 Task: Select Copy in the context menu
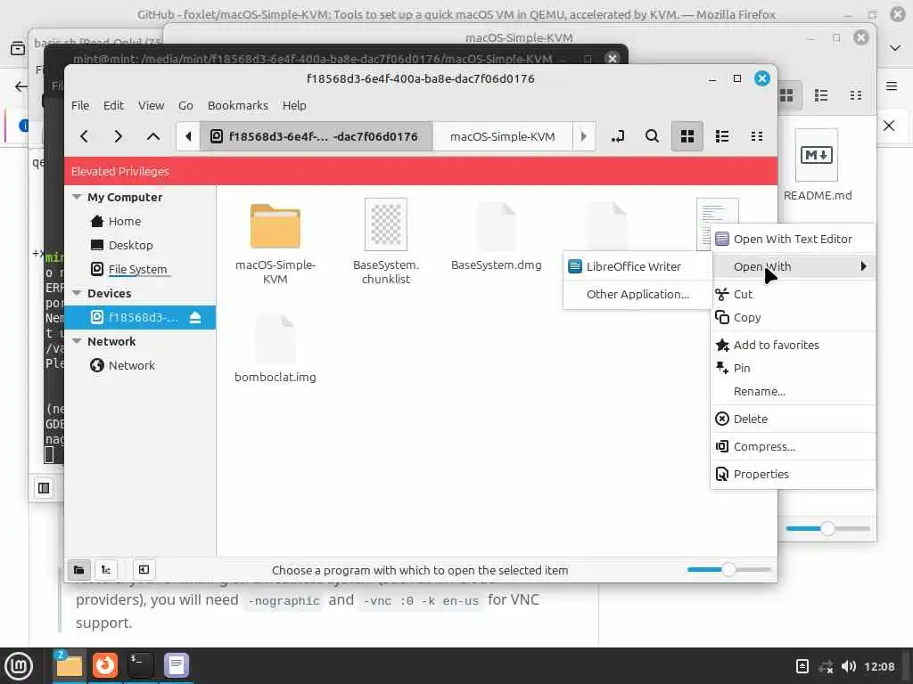click(x=793, y=317)
